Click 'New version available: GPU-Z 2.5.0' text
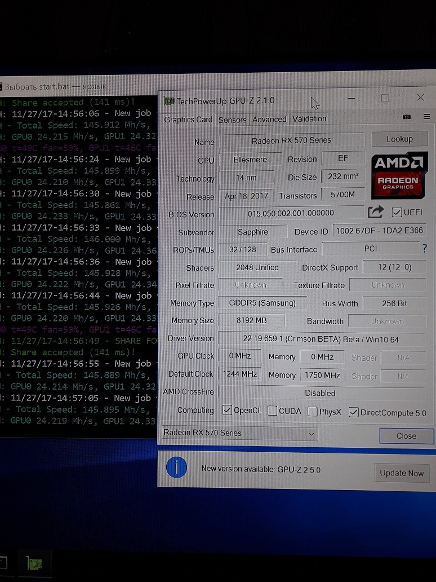Screen dimensions: 436x582 [x=261, y=469]
